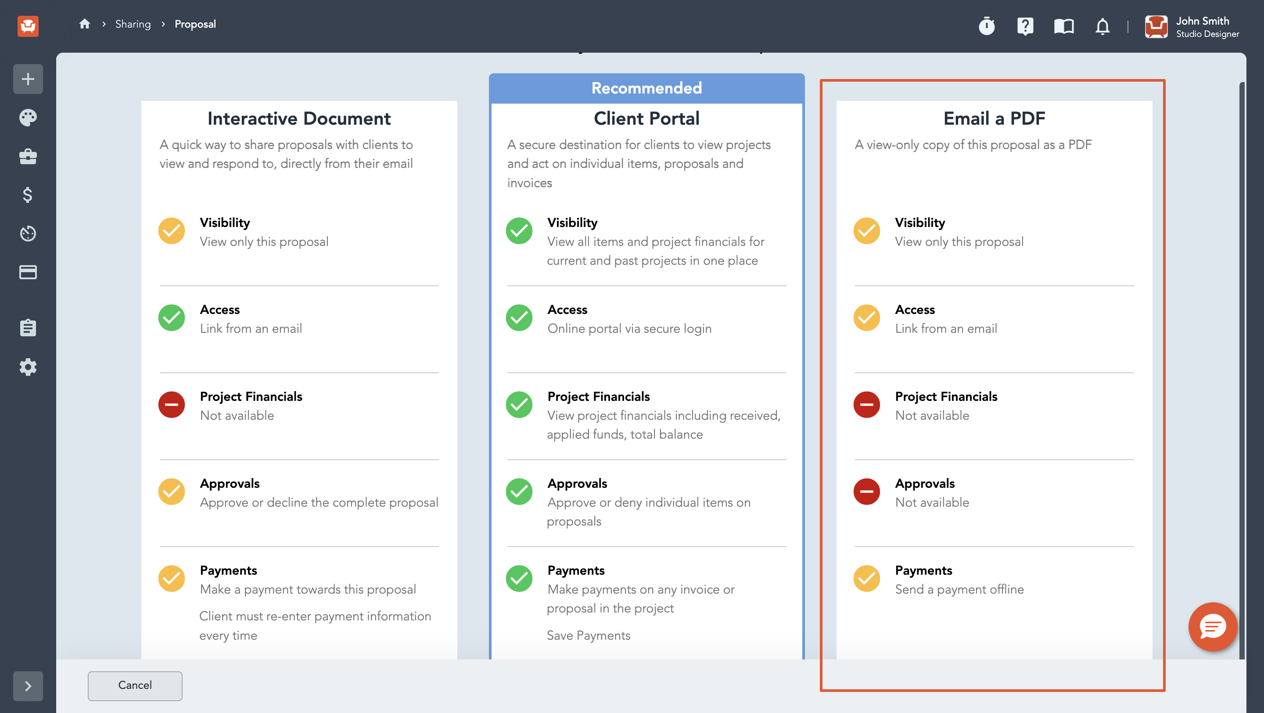This screenshot has width=1264, height=713.
Task: Click green check beside Client Portal Access
Action: [519, 317]
